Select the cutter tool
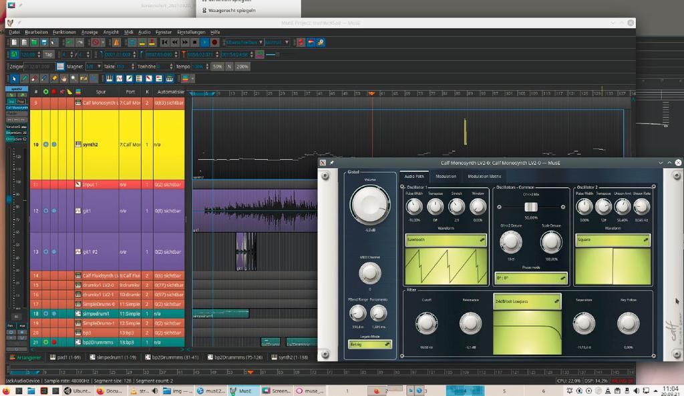 pos(44,78)
